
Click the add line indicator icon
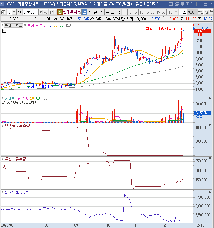[206, 12]
